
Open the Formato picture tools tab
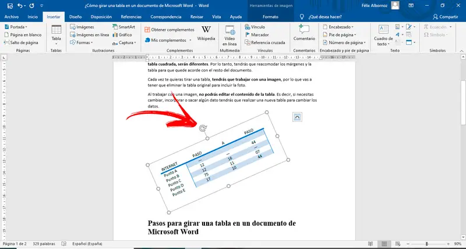[x=270, y=17]
